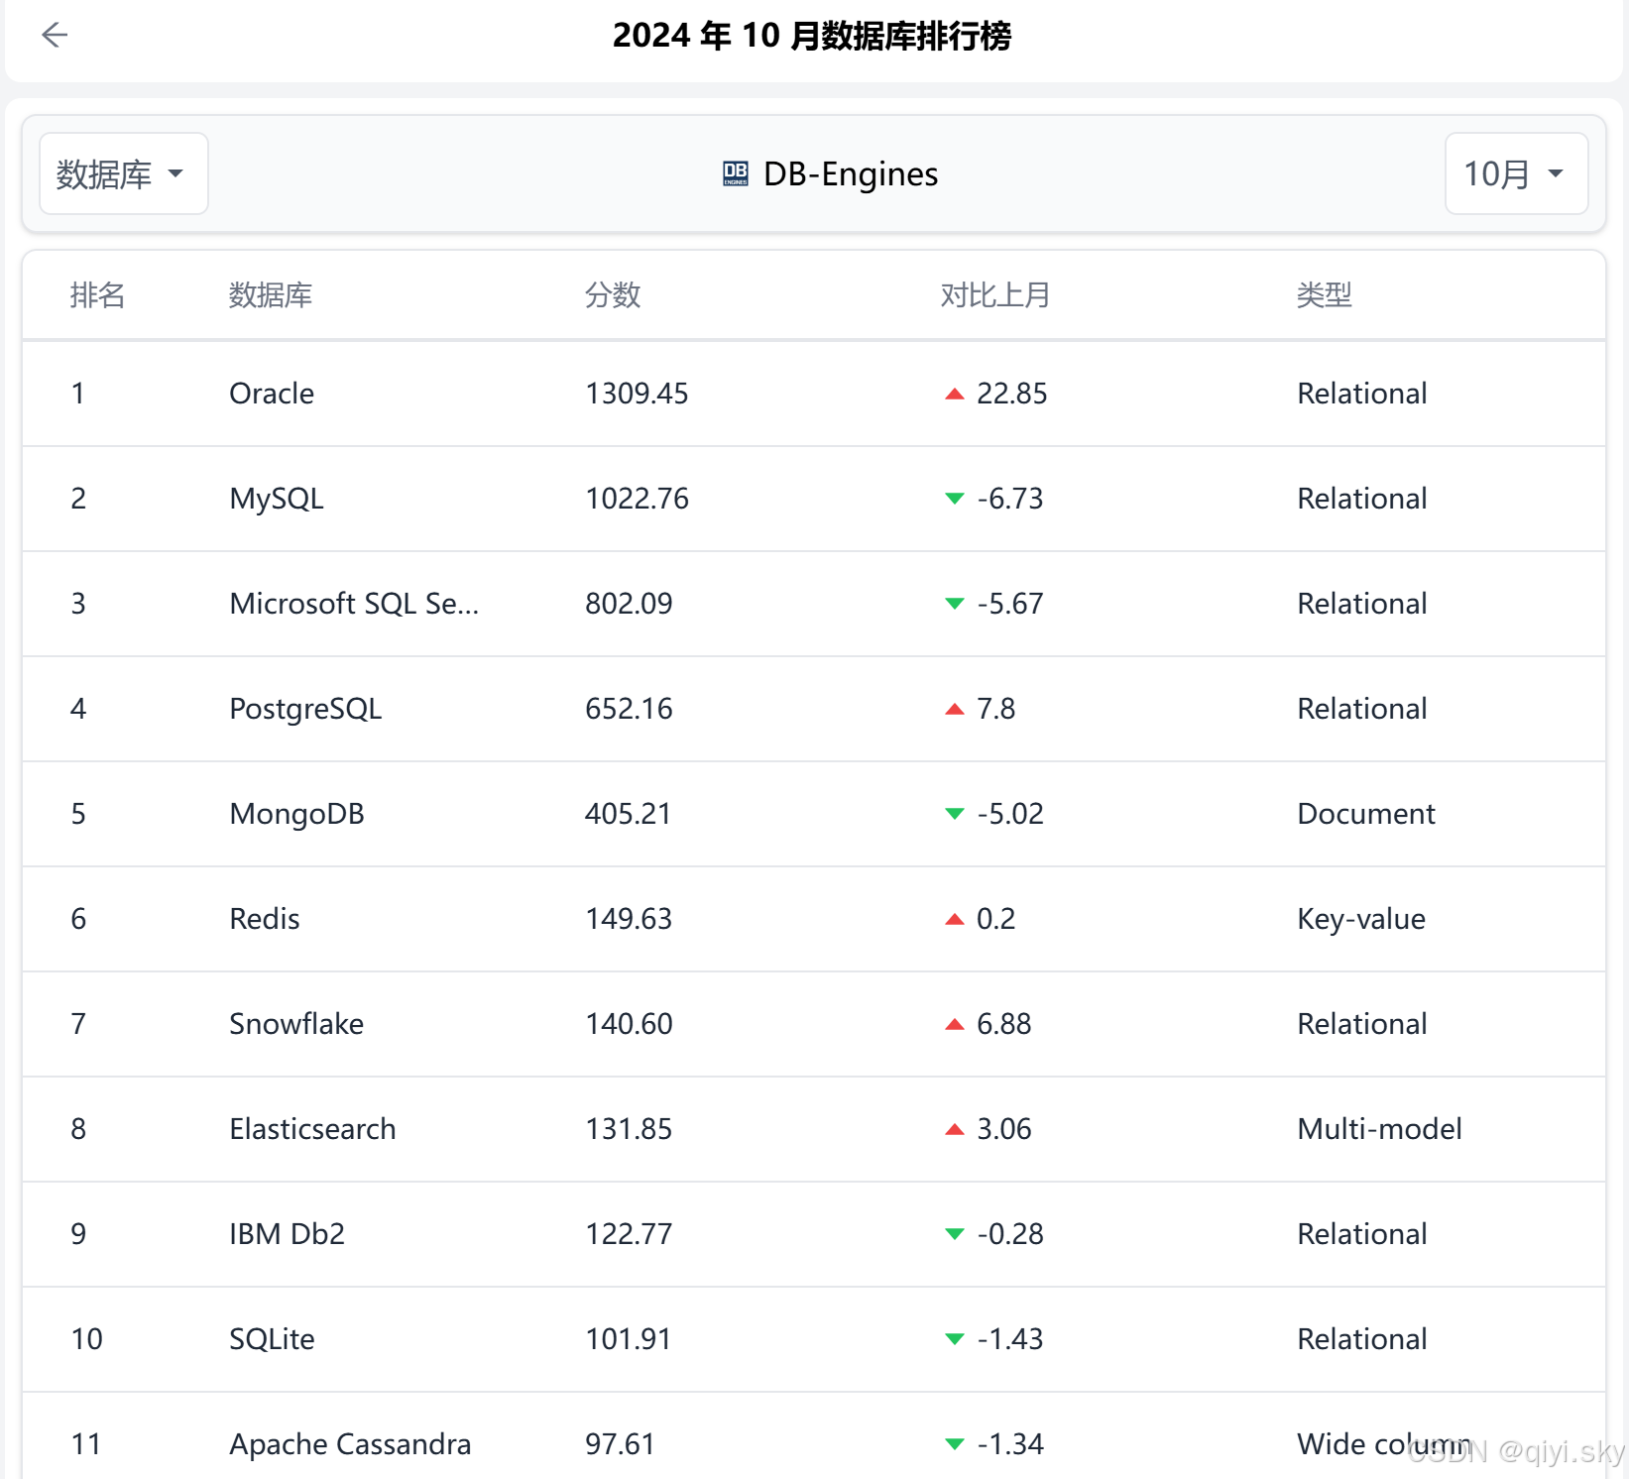The height and width of the screenshot is (1479, 1629).
Task: Click the DB-Engines logo icon
Action: [x=735, y=173]
